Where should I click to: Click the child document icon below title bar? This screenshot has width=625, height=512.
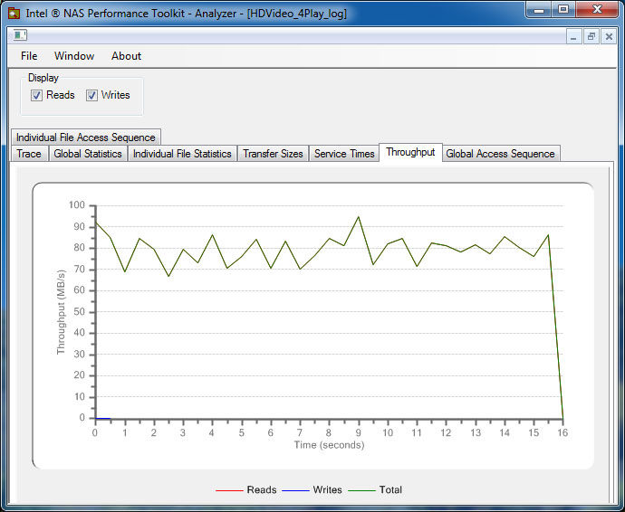(x=19, y=35)
